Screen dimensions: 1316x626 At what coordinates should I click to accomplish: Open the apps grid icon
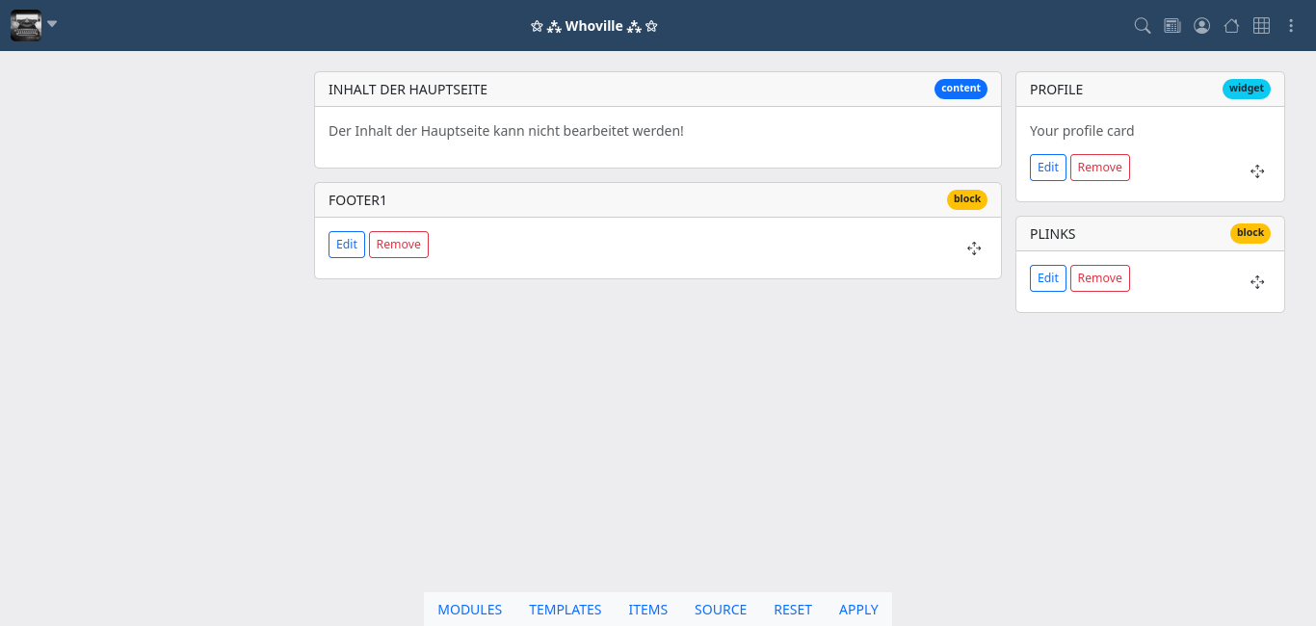point(1261,26)
